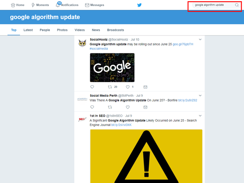Image resolution: width=244 pixels, height=183 pixels.
Task: Open SocialHootz owl avatar
Action: (82, 43)
